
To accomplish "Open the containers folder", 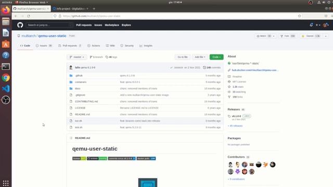I will tap(81, 82).
